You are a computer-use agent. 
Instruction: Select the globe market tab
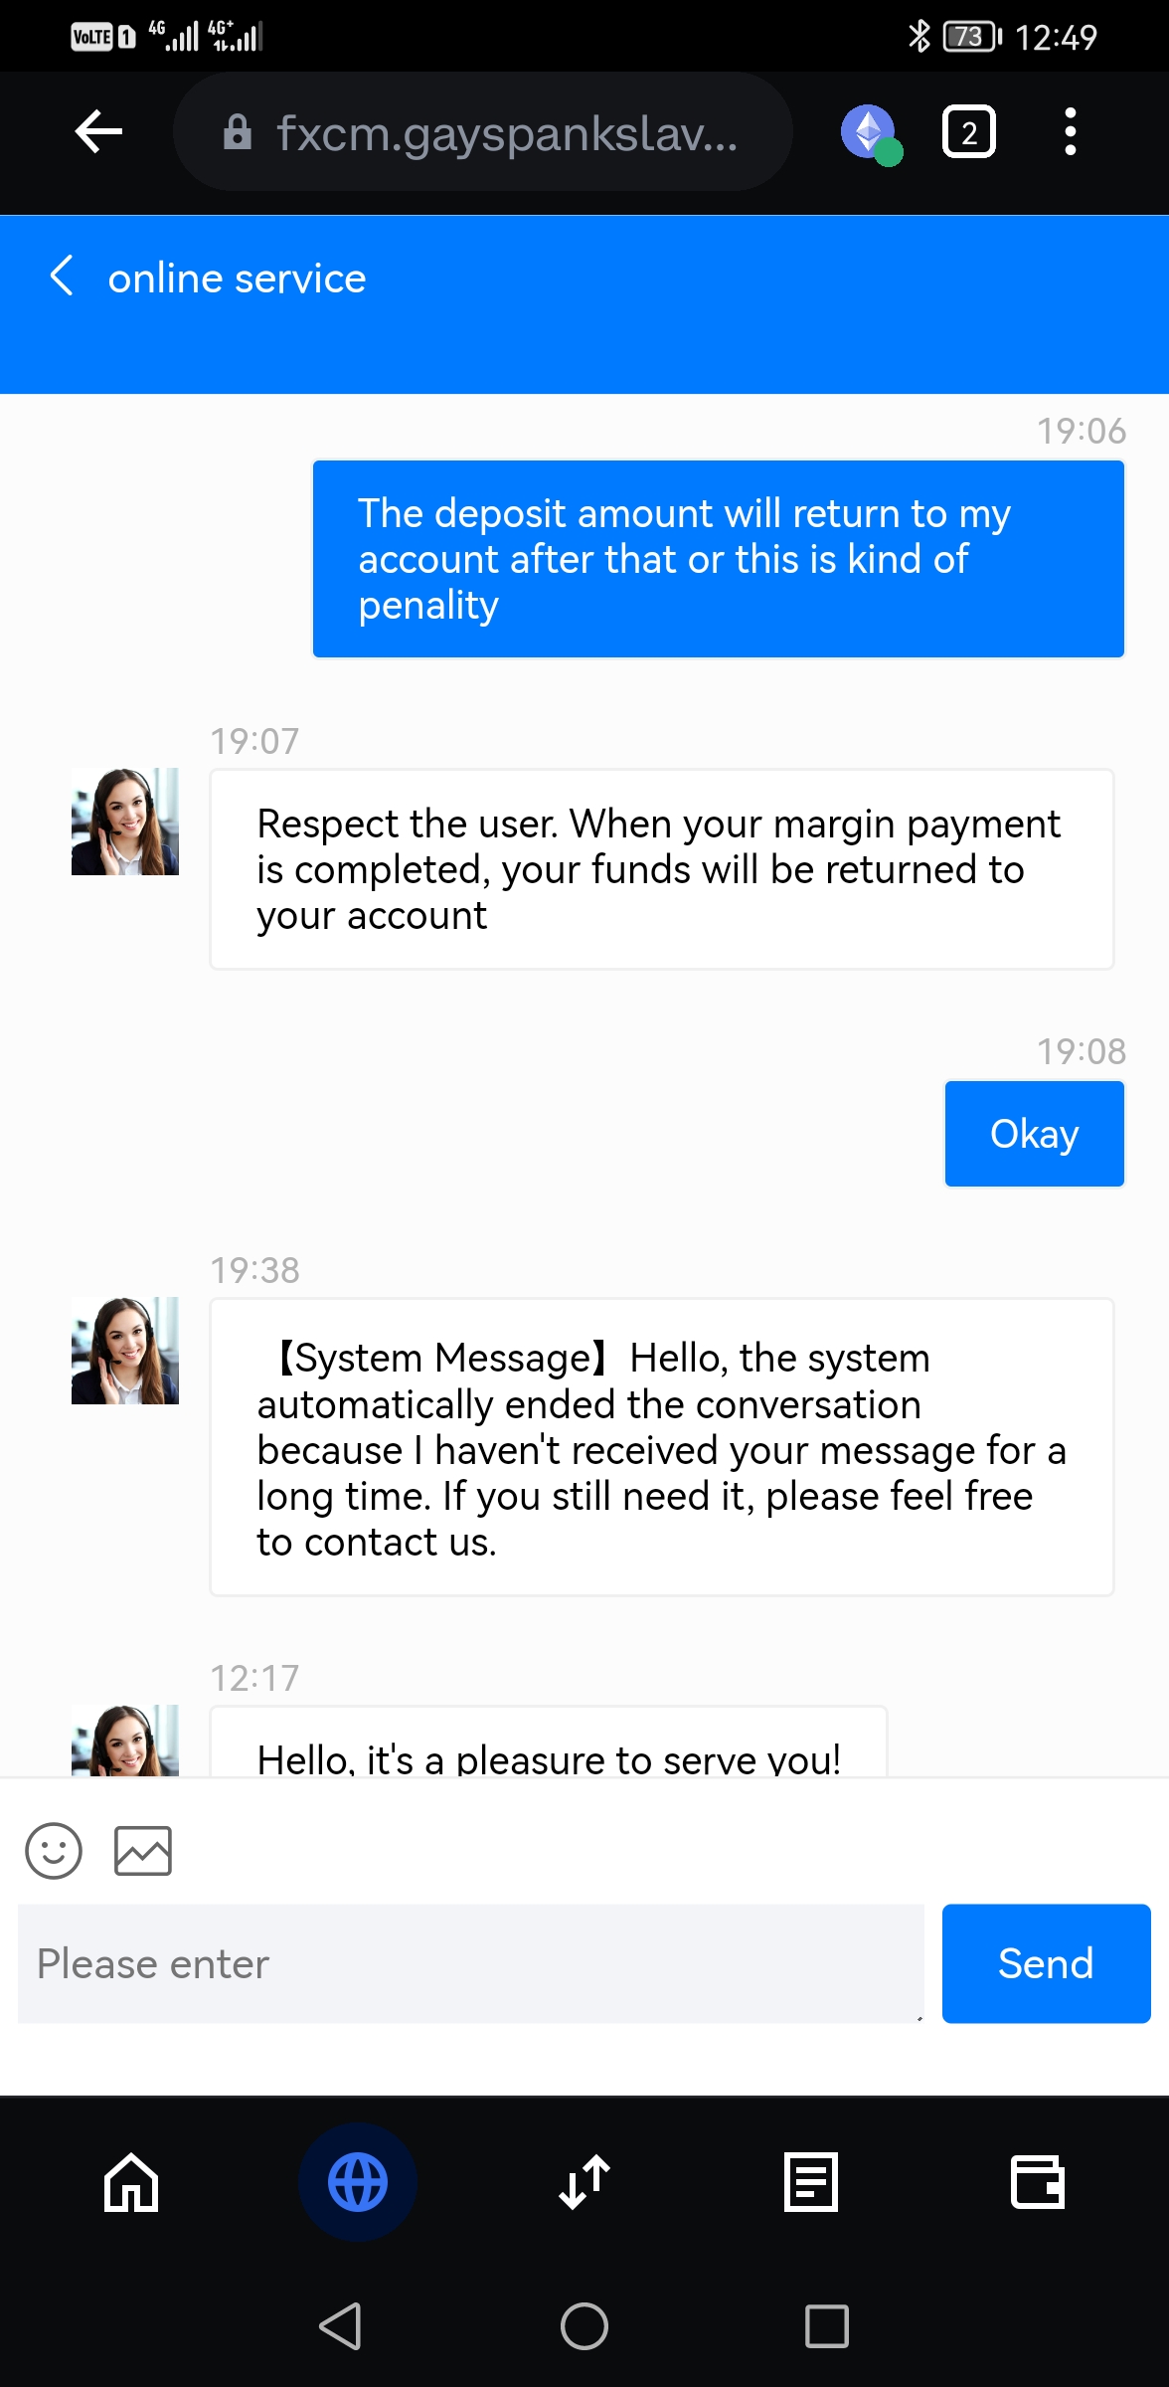point(358,2182)
